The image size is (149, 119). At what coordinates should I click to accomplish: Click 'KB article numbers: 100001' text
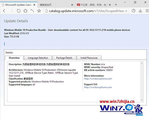[98, 70]
